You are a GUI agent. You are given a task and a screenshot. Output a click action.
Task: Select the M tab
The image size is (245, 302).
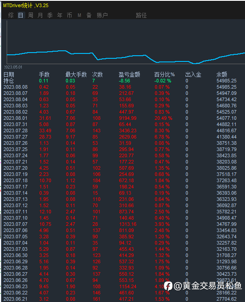(x=79, y=15)
